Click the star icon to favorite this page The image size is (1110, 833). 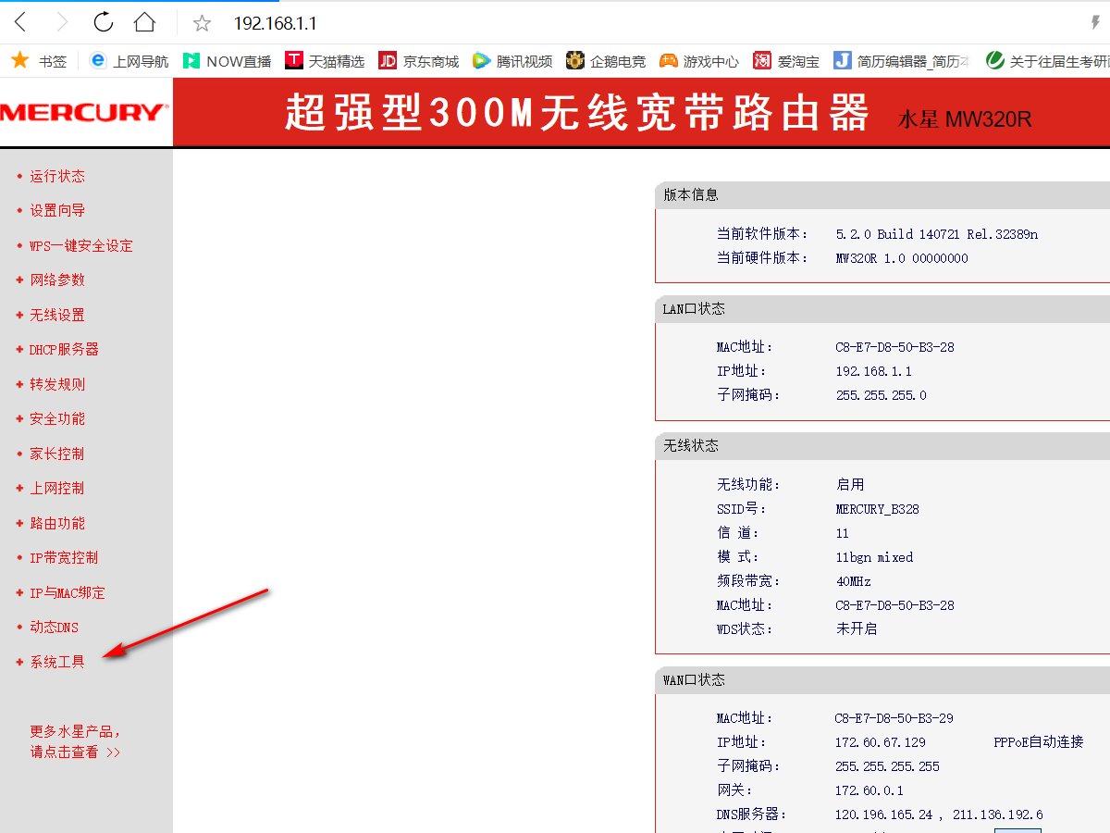(201, 22)
